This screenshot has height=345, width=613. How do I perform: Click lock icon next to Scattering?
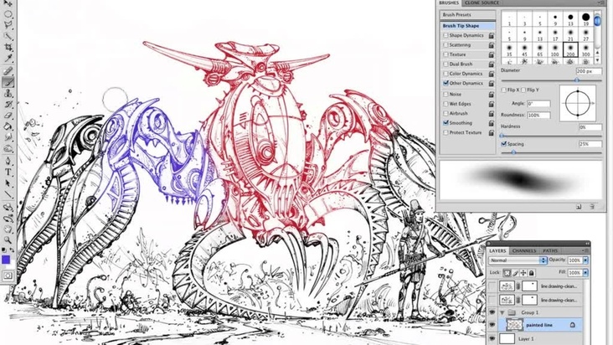coord(492,45)
